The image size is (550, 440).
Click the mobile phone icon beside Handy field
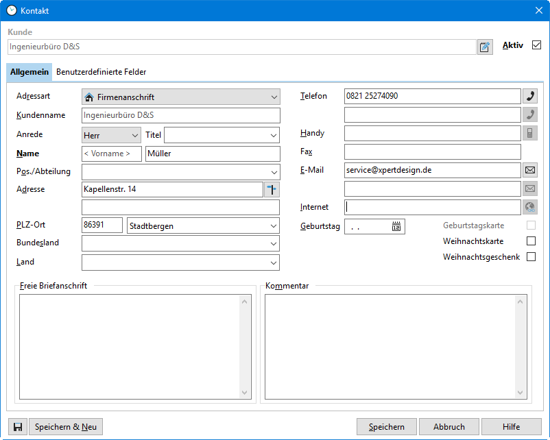click(529, 133)
